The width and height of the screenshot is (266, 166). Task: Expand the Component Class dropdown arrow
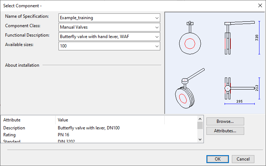157,27
